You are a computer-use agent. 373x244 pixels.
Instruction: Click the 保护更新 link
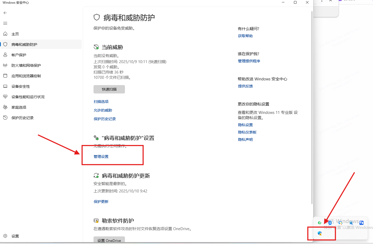pyautogui.click(x=101, y=202)
